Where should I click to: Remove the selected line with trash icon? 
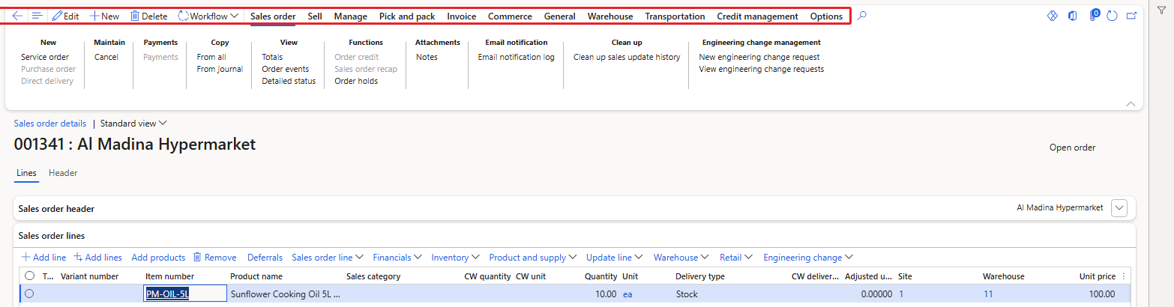tap(214, 258)
